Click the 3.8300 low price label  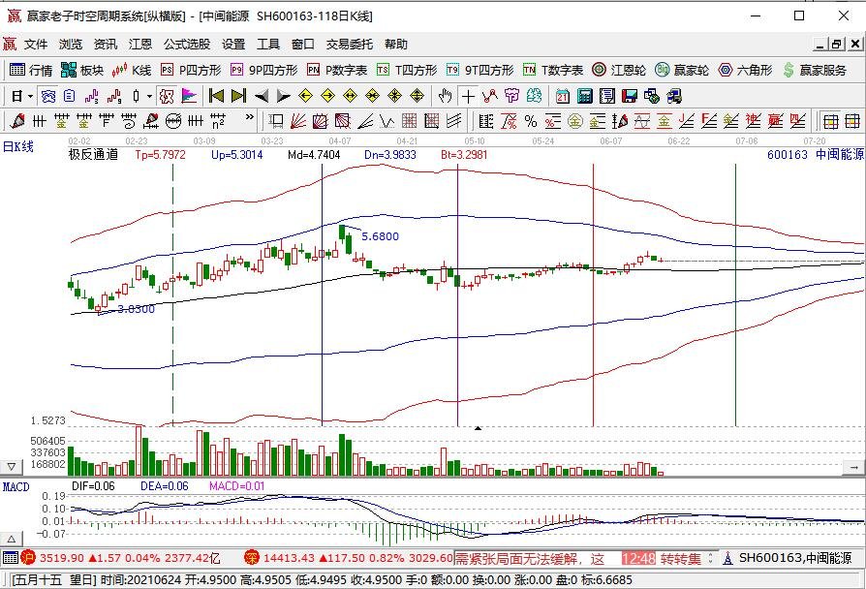(136, 309)
